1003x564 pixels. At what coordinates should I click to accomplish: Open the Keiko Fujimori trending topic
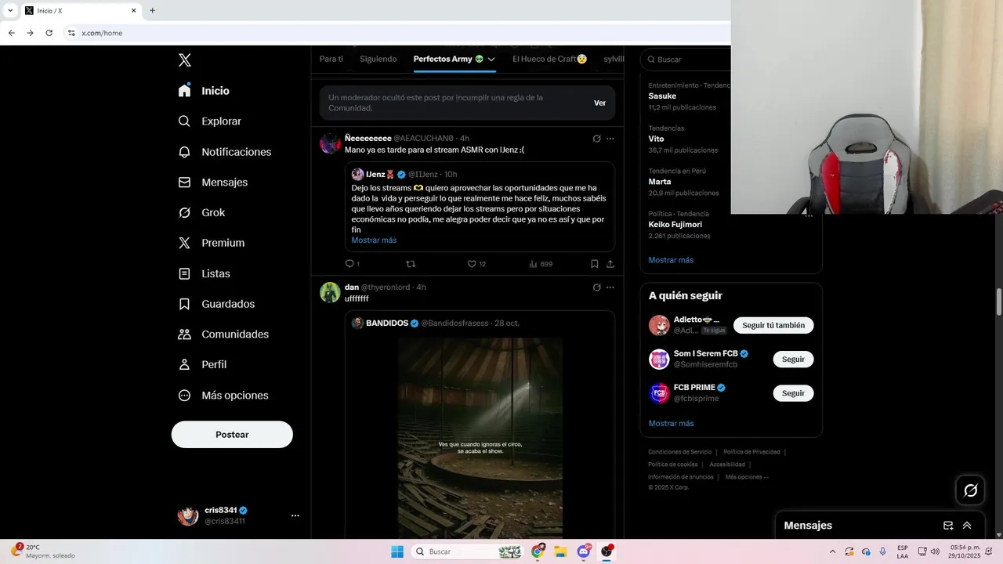(x=675, y=225)
